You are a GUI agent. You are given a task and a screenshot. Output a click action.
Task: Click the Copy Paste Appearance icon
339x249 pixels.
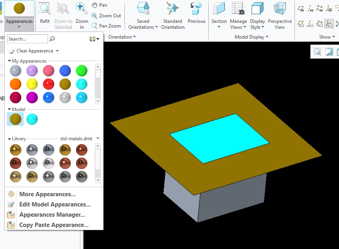tap(11, 225)
